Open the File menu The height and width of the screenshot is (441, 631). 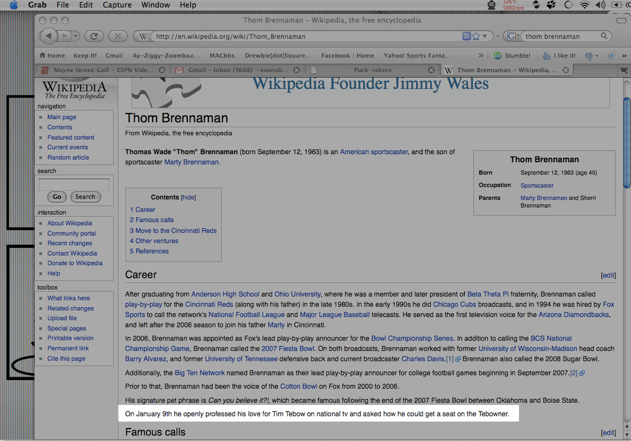coord(63,5)
